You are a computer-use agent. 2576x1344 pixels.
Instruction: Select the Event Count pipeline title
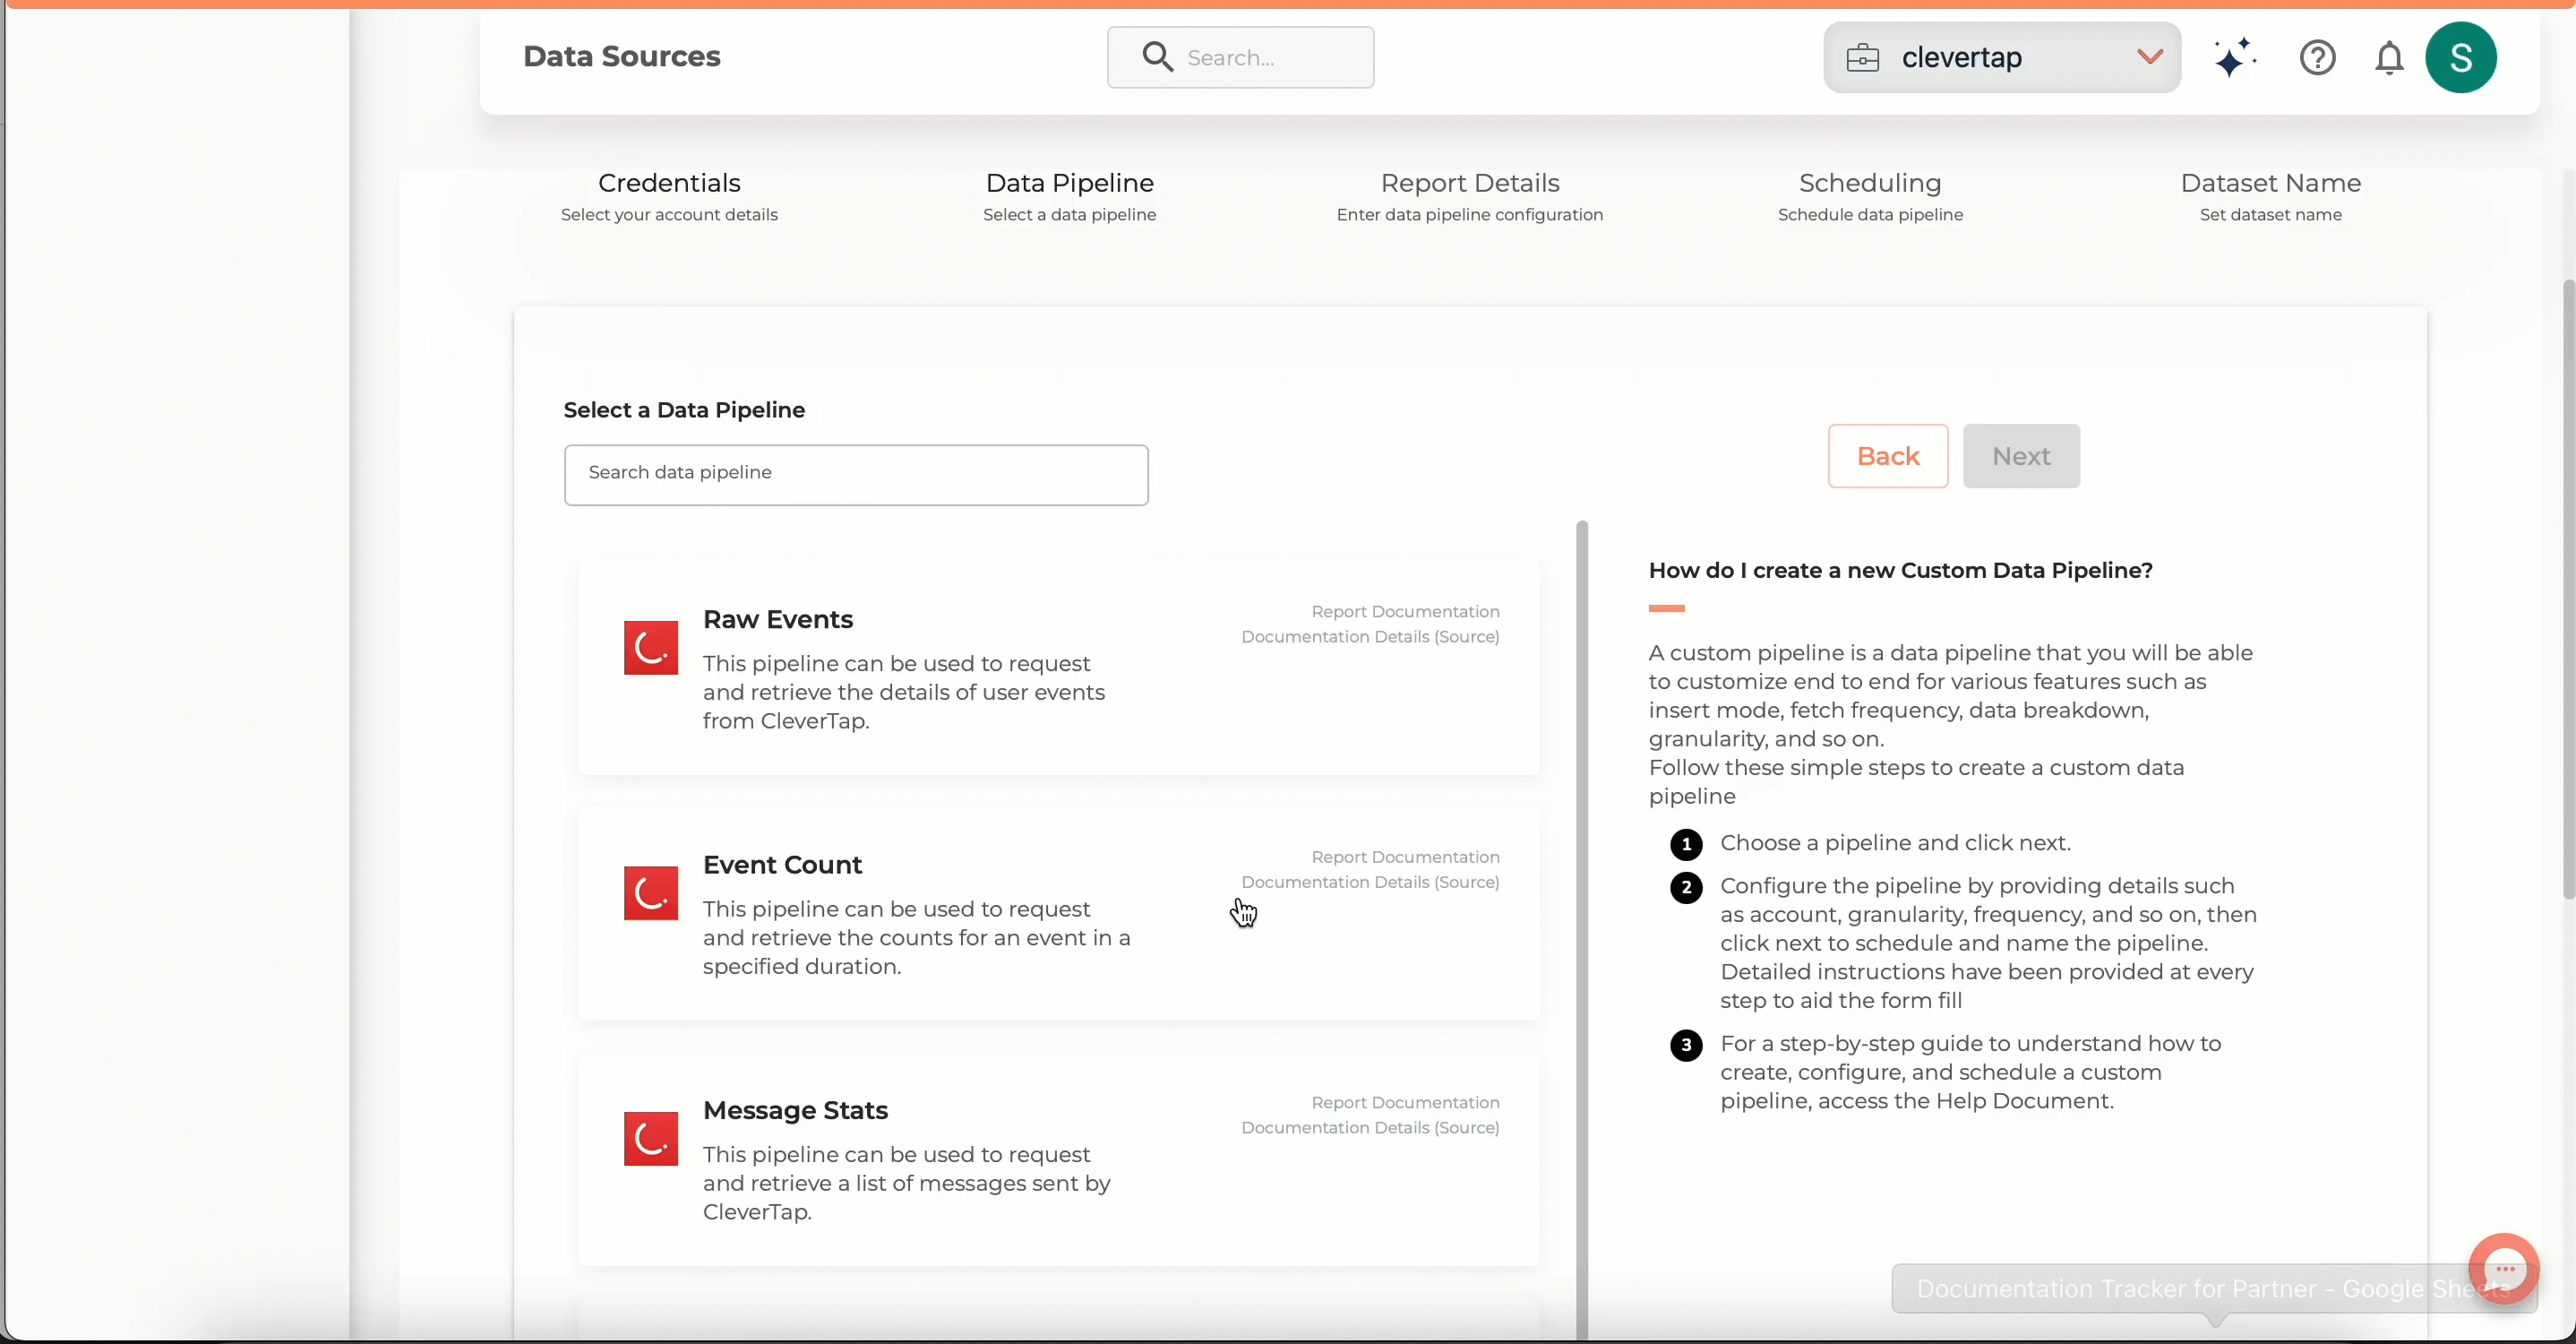click(782, 865)
